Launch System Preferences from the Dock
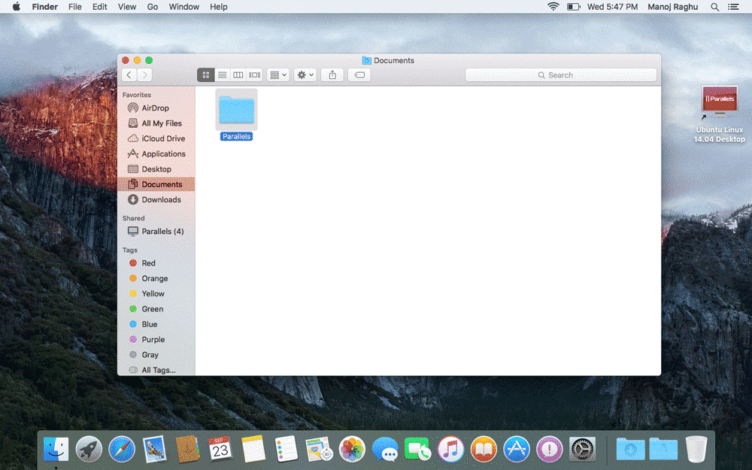The image size is (752, 470). click(581, 449)
